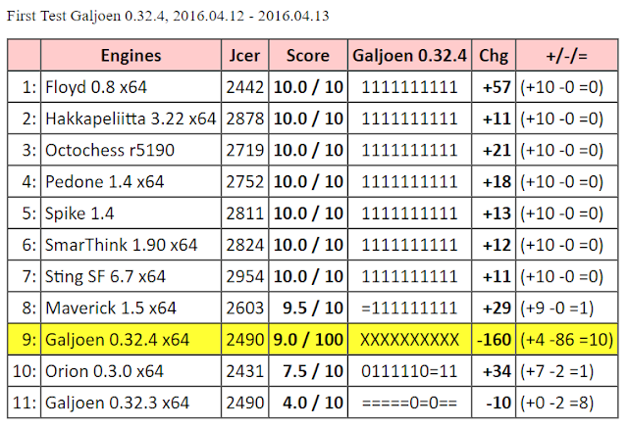The width and height of the screenshot is (628, 427).
Task: Select the Maverick 1.5 x64 engine cell
Action: pyautogui.click(x=131, y=308)
